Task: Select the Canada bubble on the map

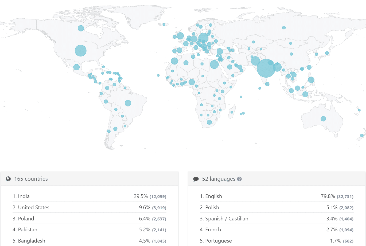Action: tap(81, 28)
